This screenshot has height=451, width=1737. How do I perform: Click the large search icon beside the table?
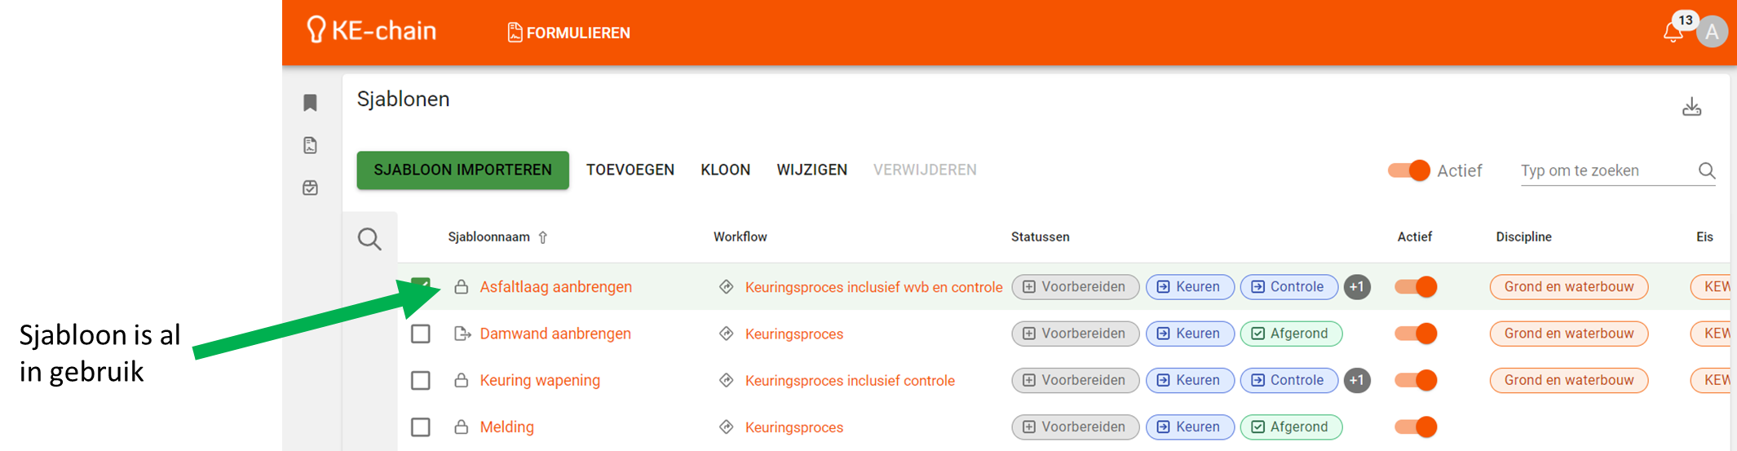point(369,239)
